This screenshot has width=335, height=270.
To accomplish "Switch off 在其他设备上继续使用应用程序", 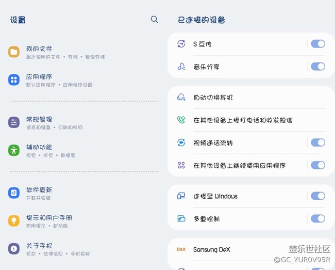I will 317,165.
